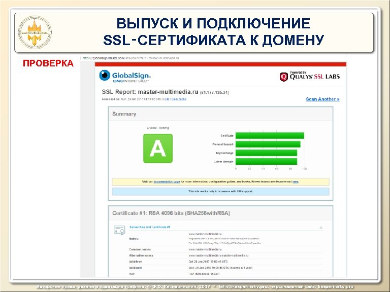Click the Valid until row label
The image size is (390, 292).
point(136,268)
